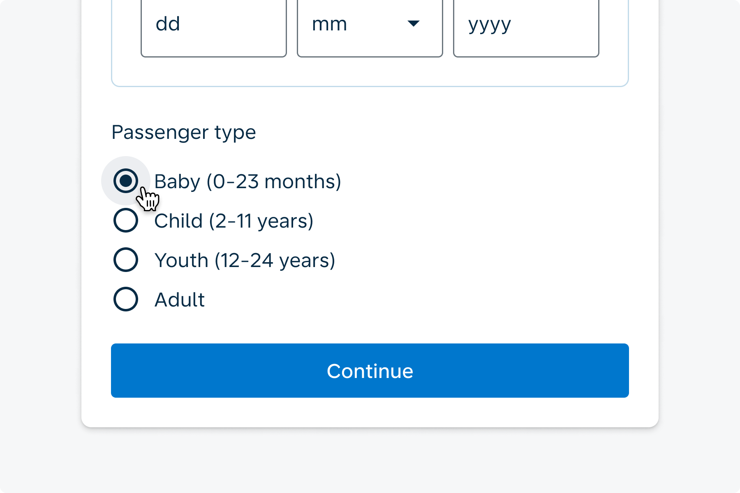Open the month "mm" dropdown
Screen dimensions: 740x493
370,29
